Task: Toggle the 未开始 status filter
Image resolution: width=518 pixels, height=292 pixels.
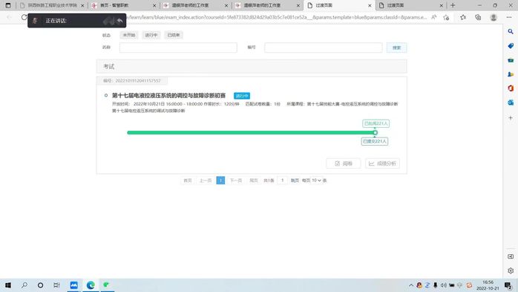Action: click(129, 35)
